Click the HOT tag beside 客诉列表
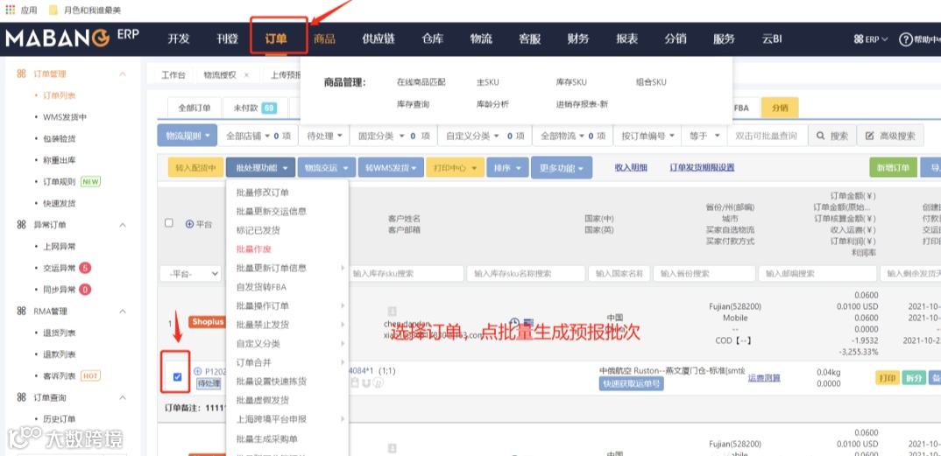Image resolution: width=941 pixels, height=456 pixels. coord(90,375)
